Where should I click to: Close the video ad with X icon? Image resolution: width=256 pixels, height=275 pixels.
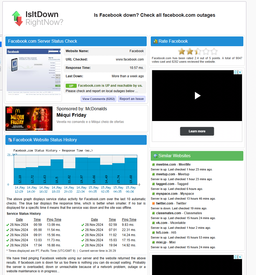[x=240, y=72]
